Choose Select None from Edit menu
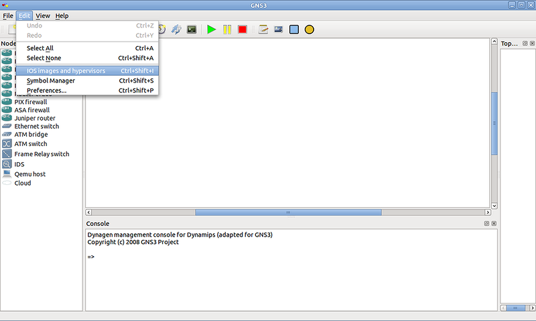 pyautogui.click(x=87, y=58)
